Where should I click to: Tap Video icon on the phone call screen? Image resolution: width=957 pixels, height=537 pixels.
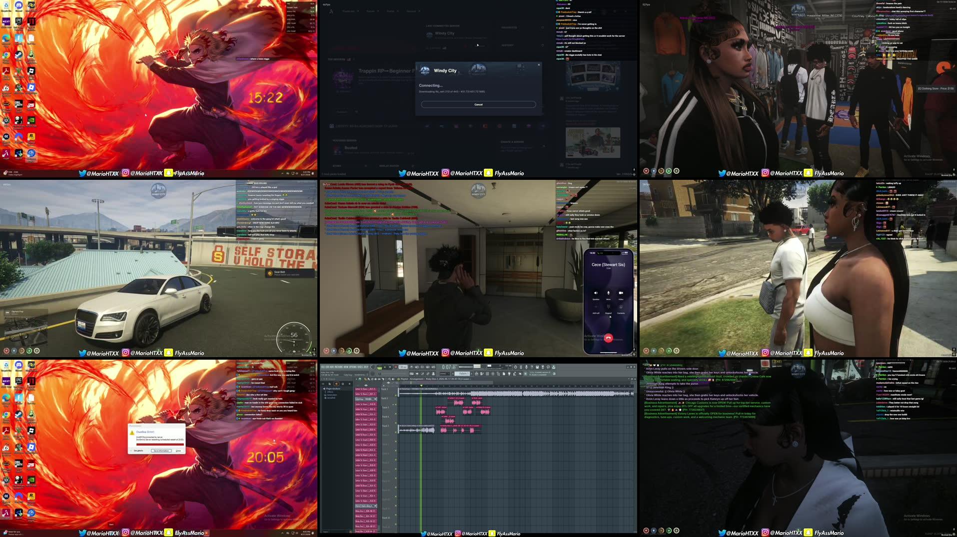click(621, 293)
